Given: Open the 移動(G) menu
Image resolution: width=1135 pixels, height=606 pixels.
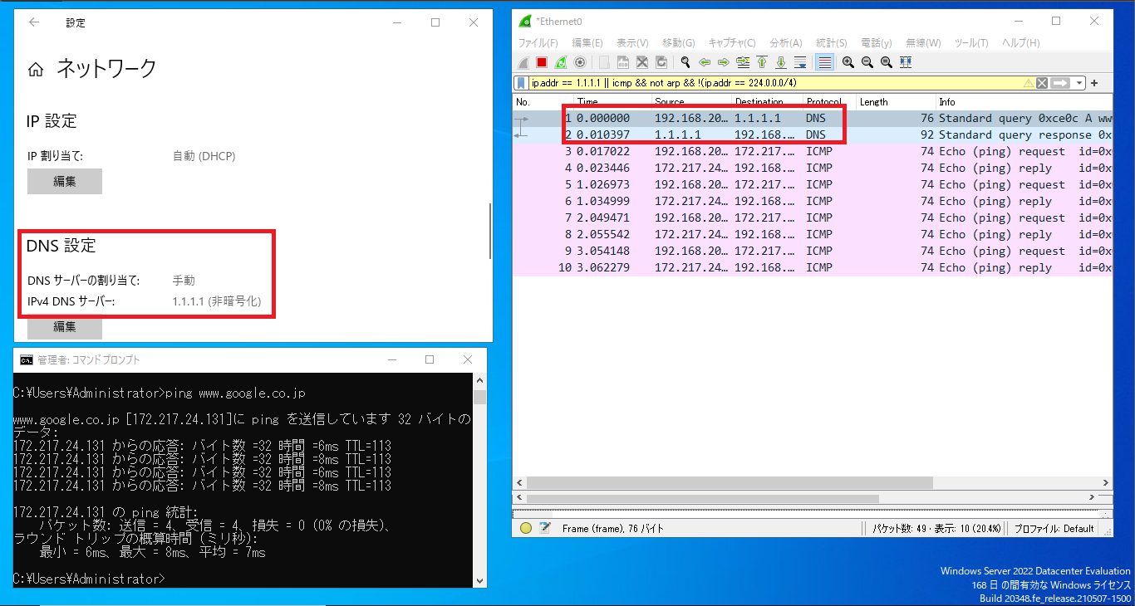Looking at the screenshot, I should 678,43.
